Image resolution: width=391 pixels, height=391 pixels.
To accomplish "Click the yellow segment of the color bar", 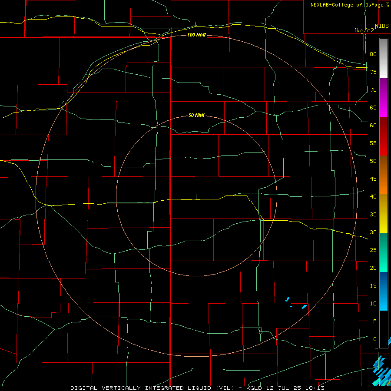I will click(x=384, y=214).
